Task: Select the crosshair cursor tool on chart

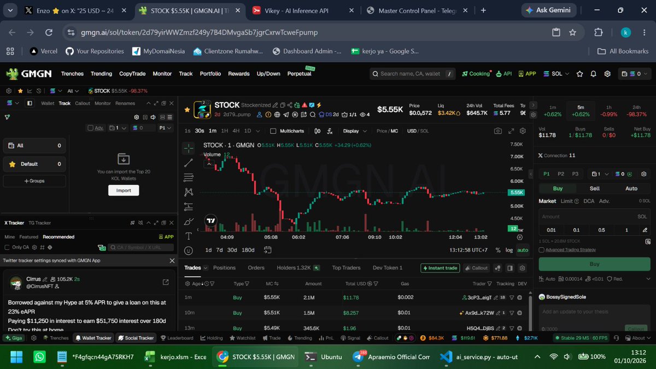Action: pyautogui.click(x=189, y=148)
